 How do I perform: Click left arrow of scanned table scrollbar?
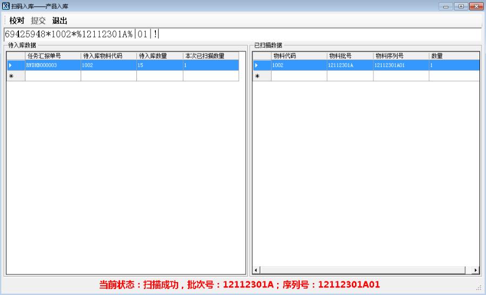(x=256, y=270)
